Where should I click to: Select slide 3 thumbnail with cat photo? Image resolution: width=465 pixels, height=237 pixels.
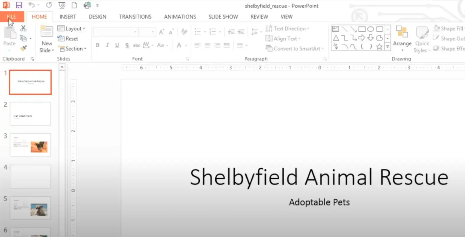(30, 145)
